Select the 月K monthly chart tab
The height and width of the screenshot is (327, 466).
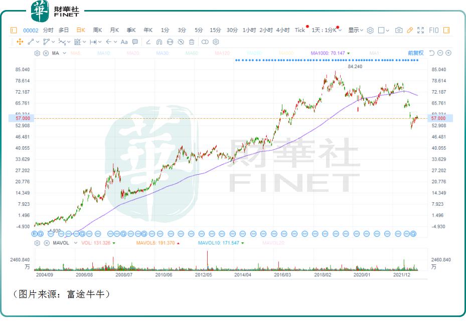114,30
